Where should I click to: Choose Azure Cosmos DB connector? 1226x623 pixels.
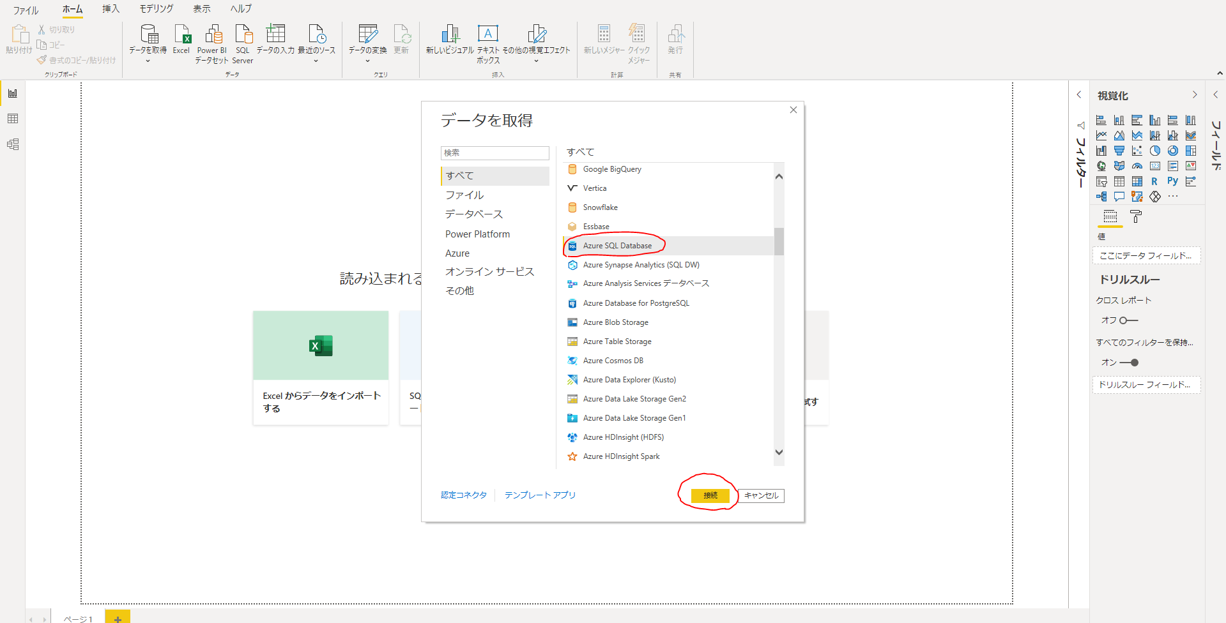(668, 361)
